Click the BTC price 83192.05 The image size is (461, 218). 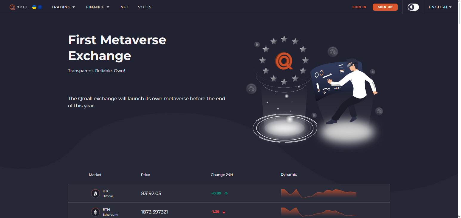[x=151, y=194]
